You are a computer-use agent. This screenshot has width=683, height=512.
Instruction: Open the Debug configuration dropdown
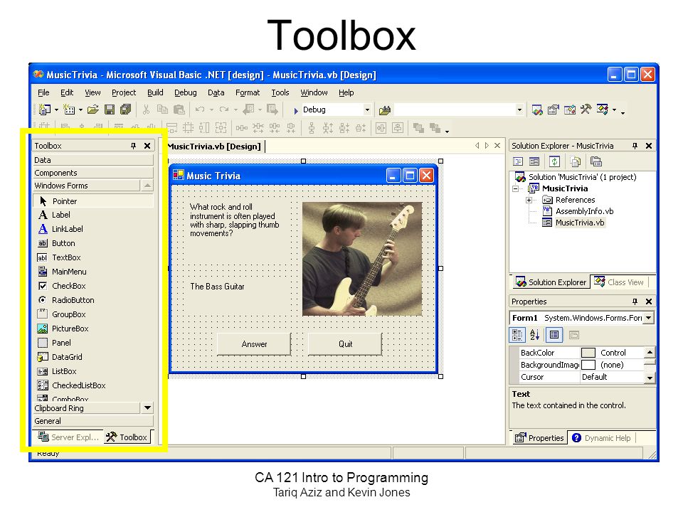tap(367, 110)
